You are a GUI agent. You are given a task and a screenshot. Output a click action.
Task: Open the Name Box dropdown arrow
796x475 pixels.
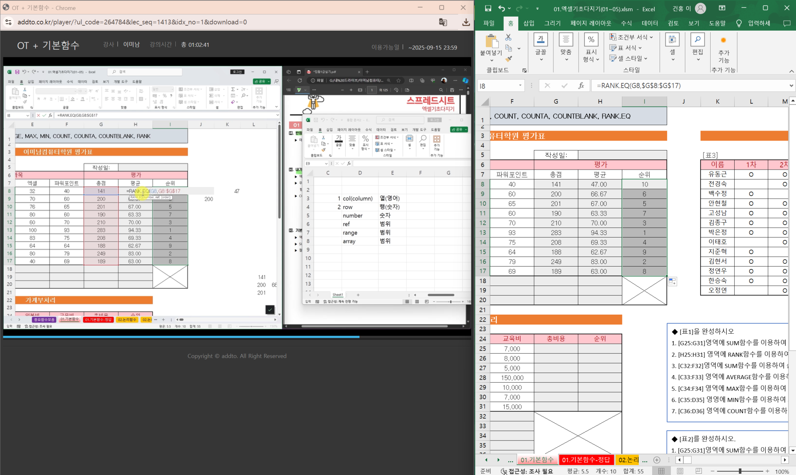click(x=520, y=85)
